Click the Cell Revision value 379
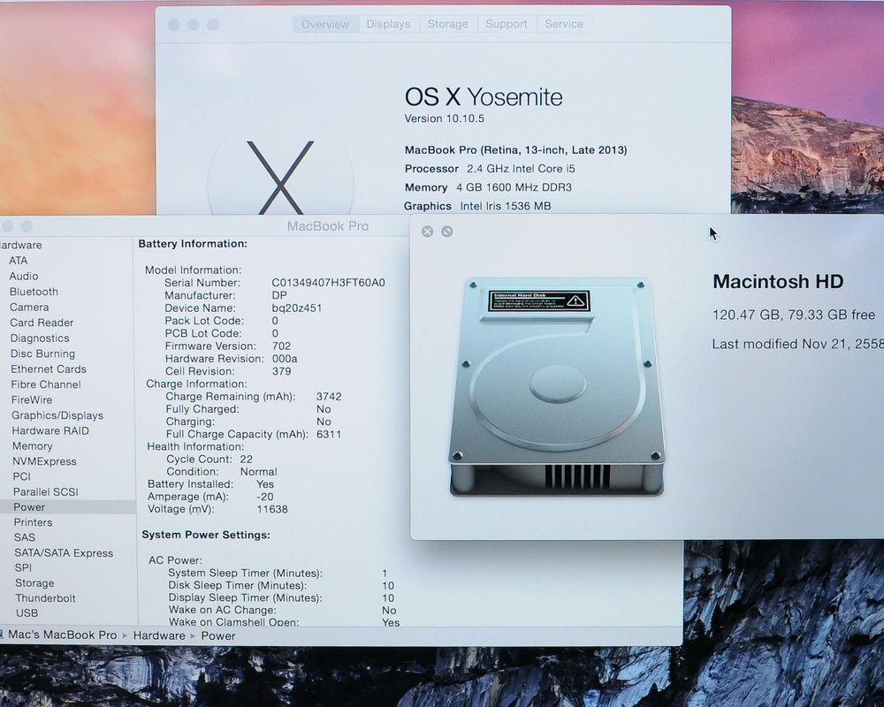The width and height of the screenshot is (884, 707). tap(281, 371)
